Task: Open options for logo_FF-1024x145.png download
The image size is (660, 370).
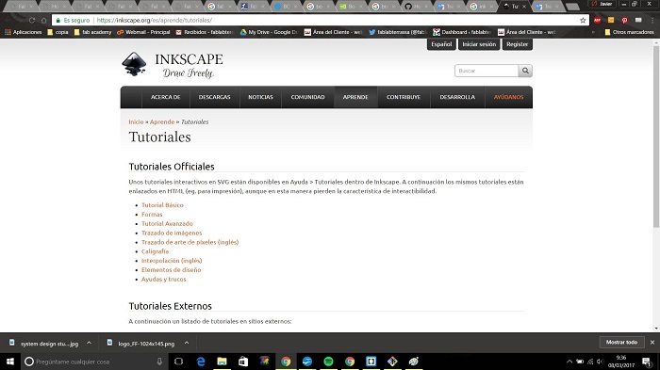Action: [187, 343]
